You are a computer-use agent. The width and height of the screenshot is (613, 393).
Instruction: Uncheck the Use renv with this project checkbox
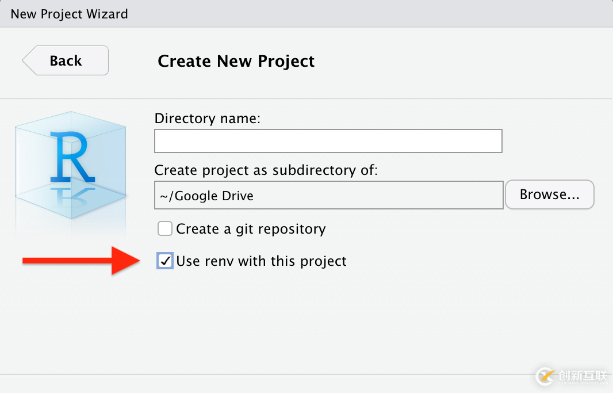[x=165, y=261]
